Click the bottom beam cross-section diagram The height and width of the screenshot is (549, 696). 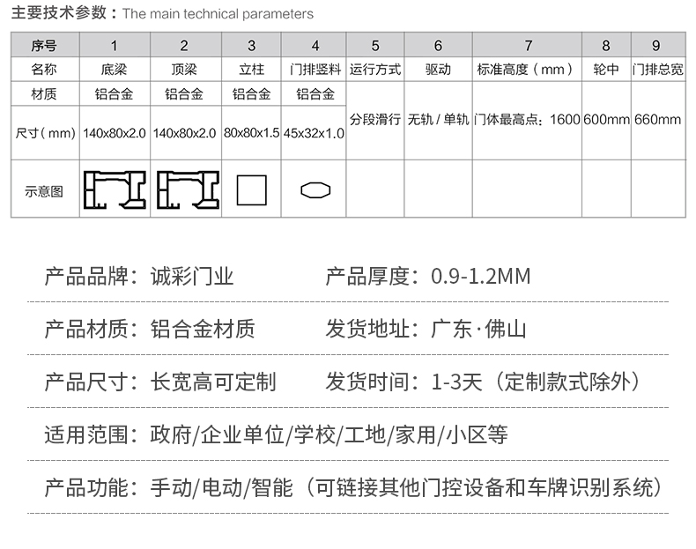115,190
